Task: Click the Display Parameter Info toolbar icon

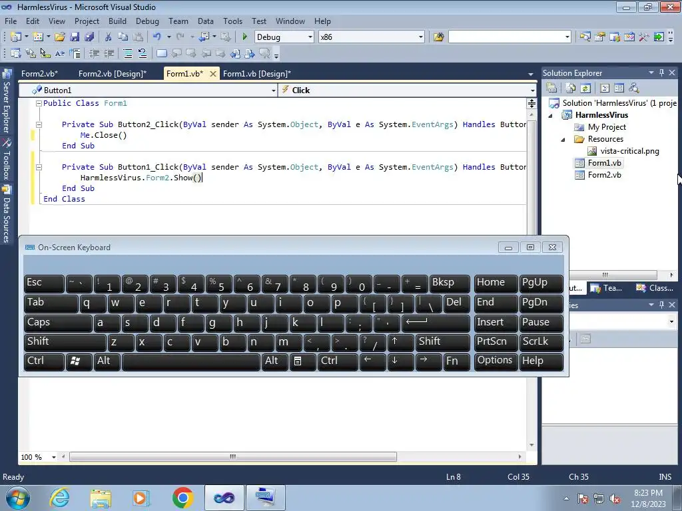Action: 31,53
